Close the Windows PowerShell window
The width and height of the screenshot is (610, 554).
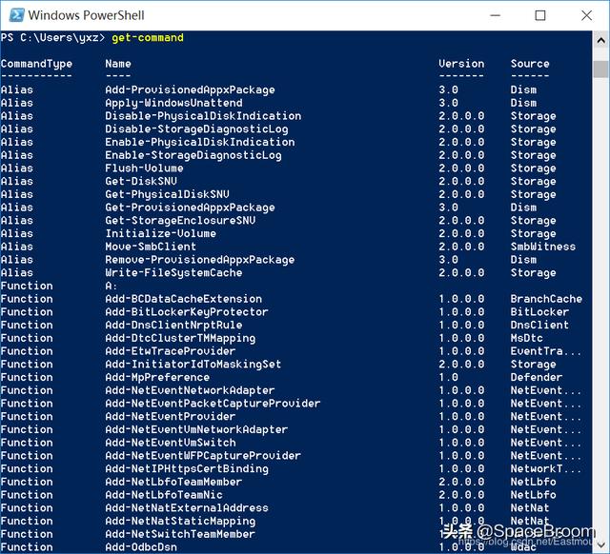point(586,15)
